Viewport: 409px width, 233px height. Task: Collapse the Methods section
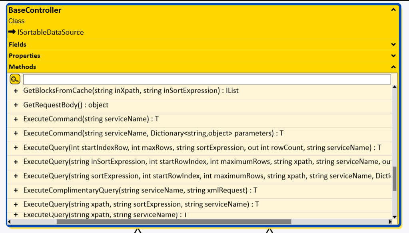[393, 67]
